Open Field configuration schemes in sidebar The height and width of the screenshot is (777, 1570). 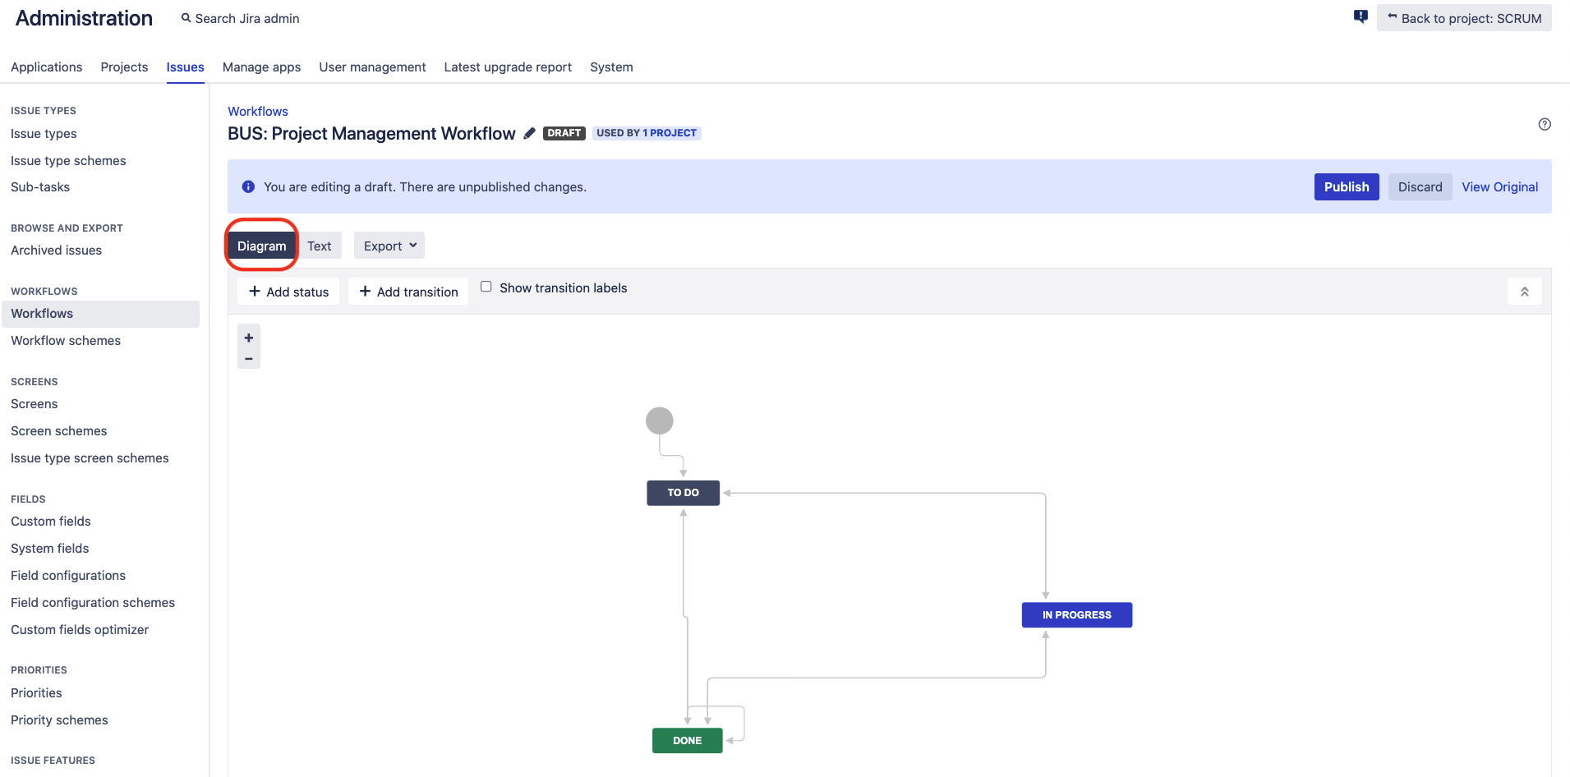[93, 603]
